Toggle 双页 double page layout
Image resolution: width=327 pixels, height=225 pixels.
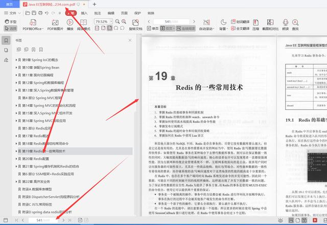click(x=167, y=29)
